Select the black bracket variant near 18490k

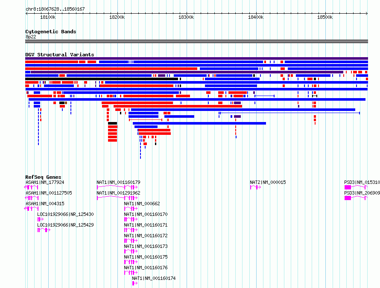pyautogui.click(x=315, y=96)
